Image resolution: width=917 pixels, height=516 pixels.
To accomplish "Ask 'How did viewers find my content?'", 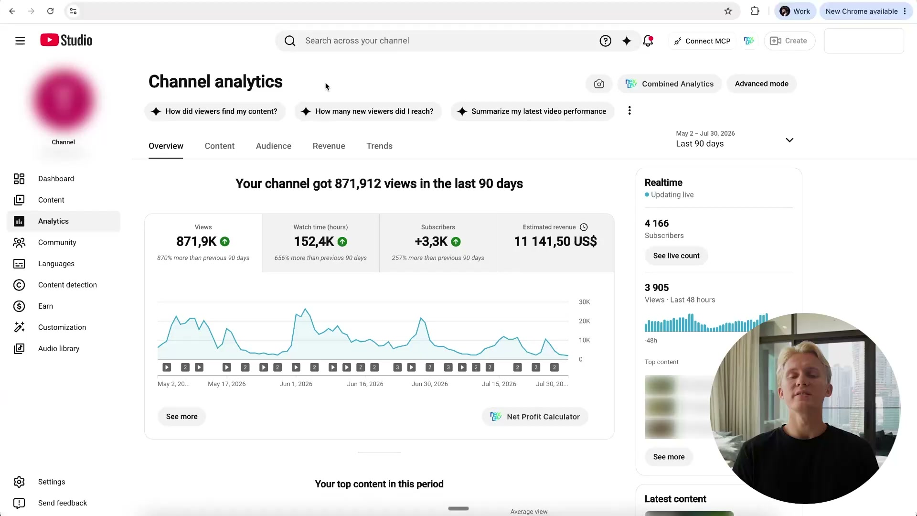I will [215, 111].
